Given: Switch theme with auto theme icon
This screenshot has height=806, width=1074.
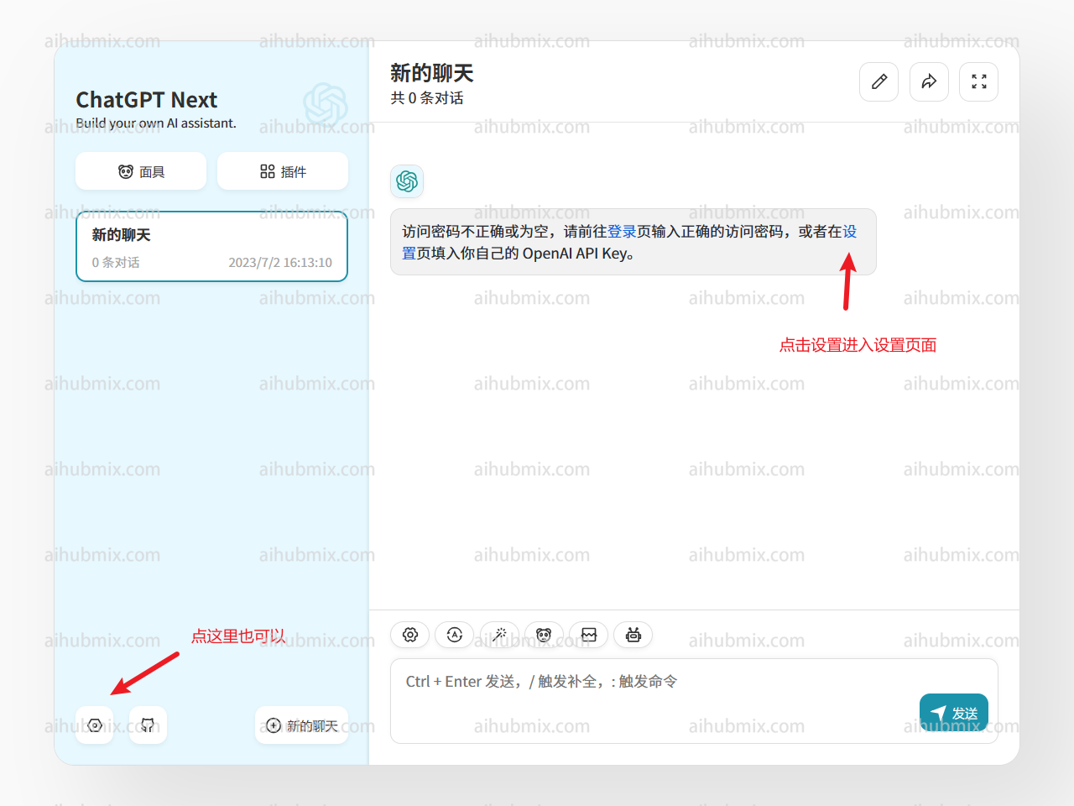Looking at the screenshot, I should tap(455, 635).
